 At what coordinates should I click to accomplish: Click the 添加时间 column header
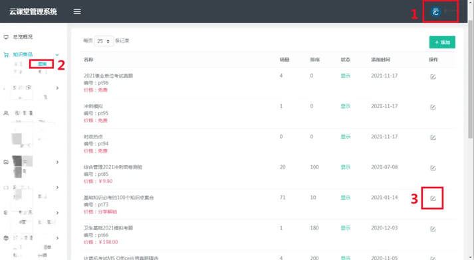pos(380,60)
